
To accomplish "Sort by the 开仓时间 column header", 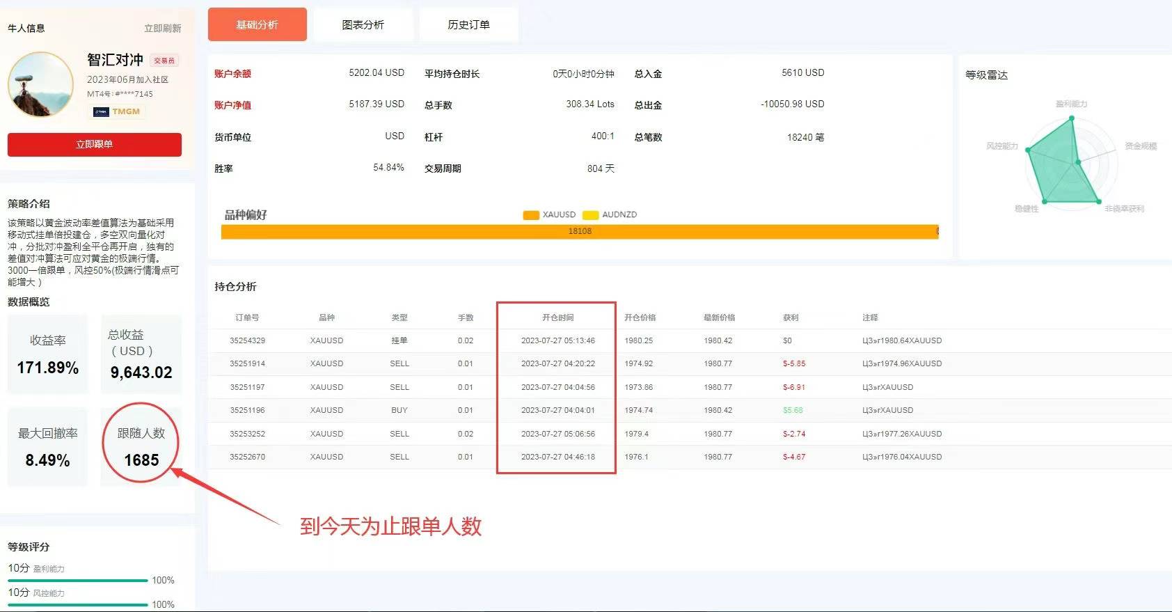I will coord(557,317).
